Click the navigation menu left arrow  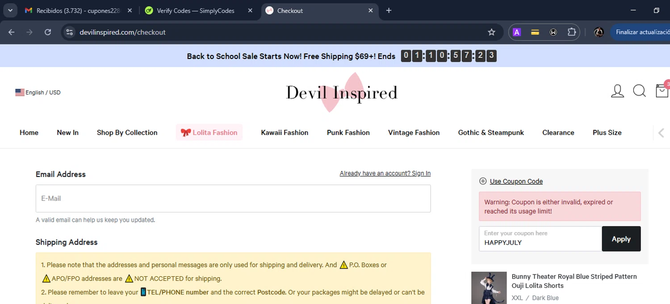pos(662,133)
